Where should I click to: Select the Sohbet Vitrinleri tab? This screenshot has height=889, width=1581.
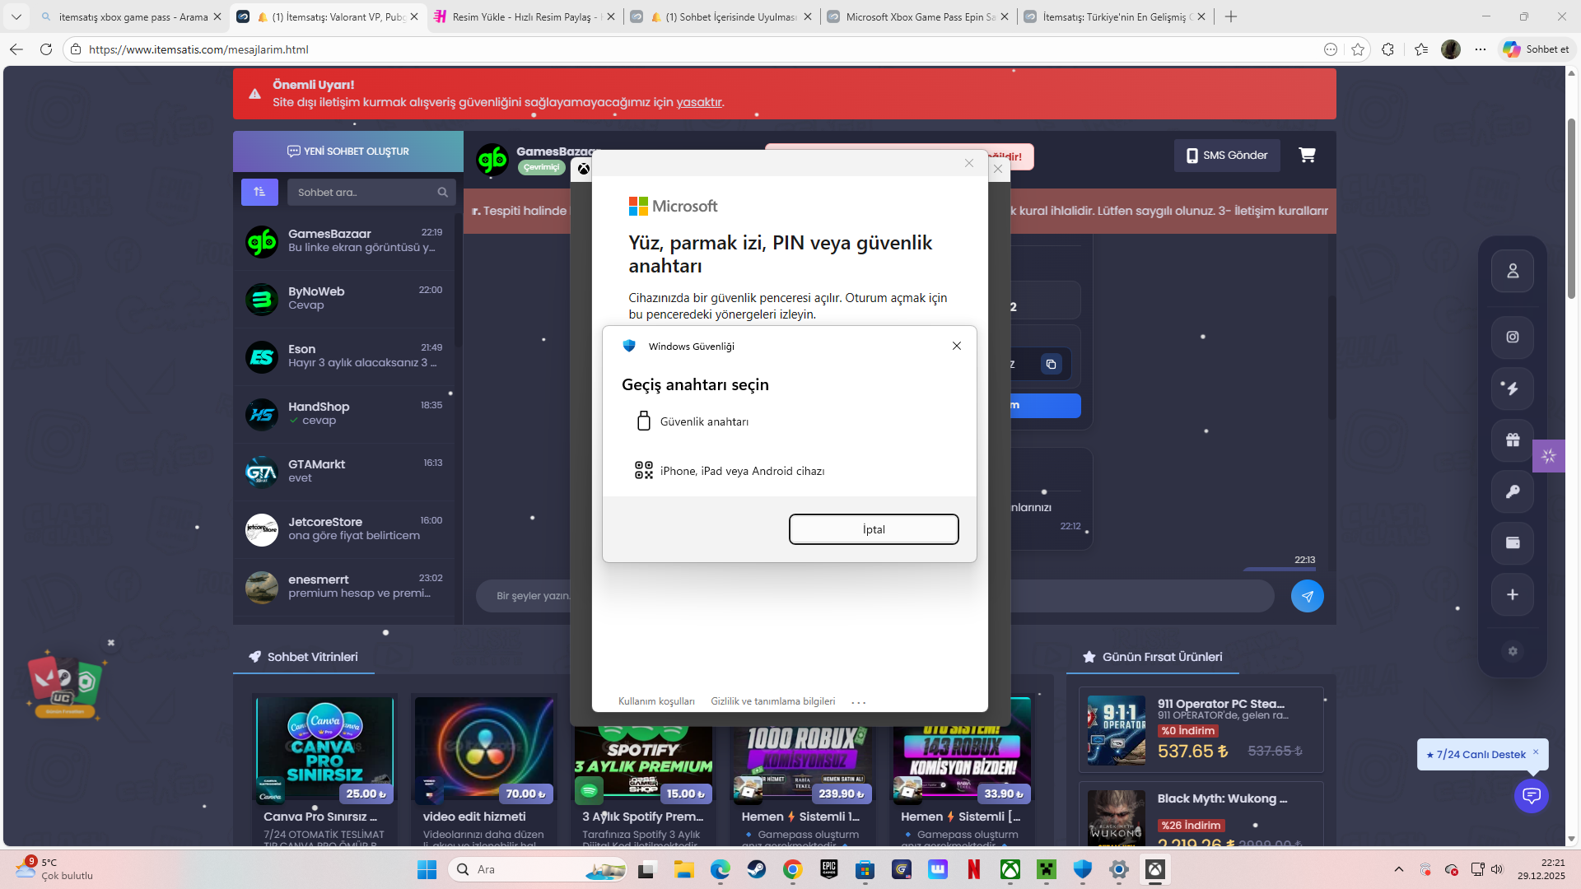[x=304, y=657]
